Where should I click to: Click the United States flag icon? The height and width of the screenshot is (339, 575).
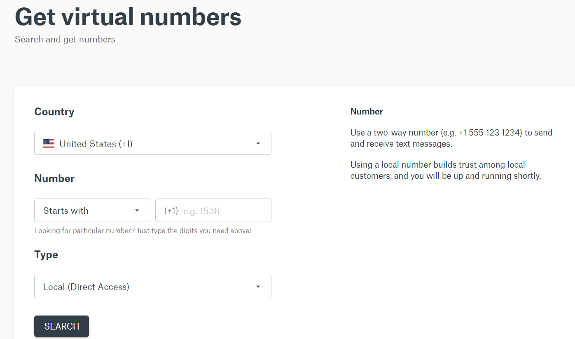(49, 144)
